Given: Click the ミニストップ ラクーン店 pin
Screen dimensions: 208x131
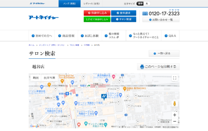Looking at the screenshot, I should [x=120, y=95].
